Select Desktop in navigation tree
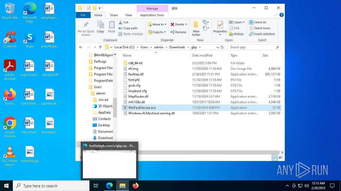Screen dimensions: 341x191 [104, 125]
